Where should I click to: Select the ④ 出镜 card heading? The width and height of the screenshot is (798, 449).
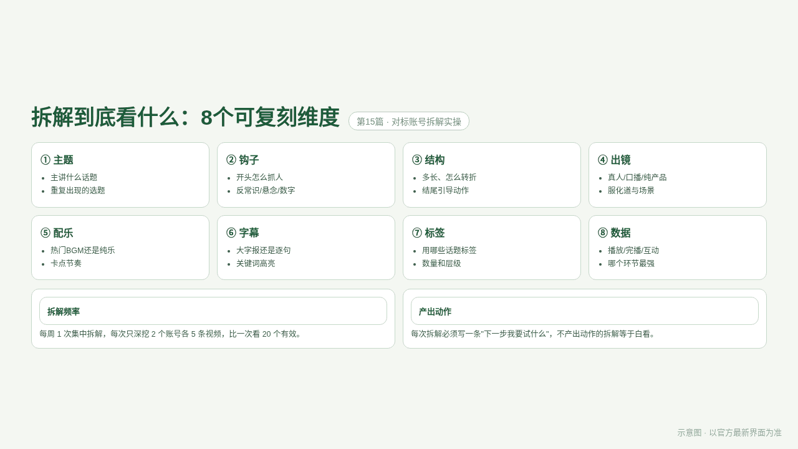[x=614, y=160]
